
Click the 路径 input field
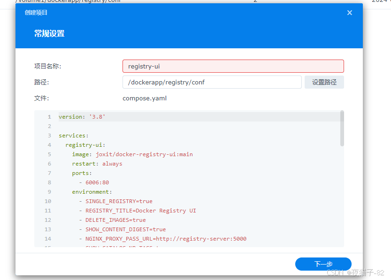pyautogui.click(x=212, y=82)
